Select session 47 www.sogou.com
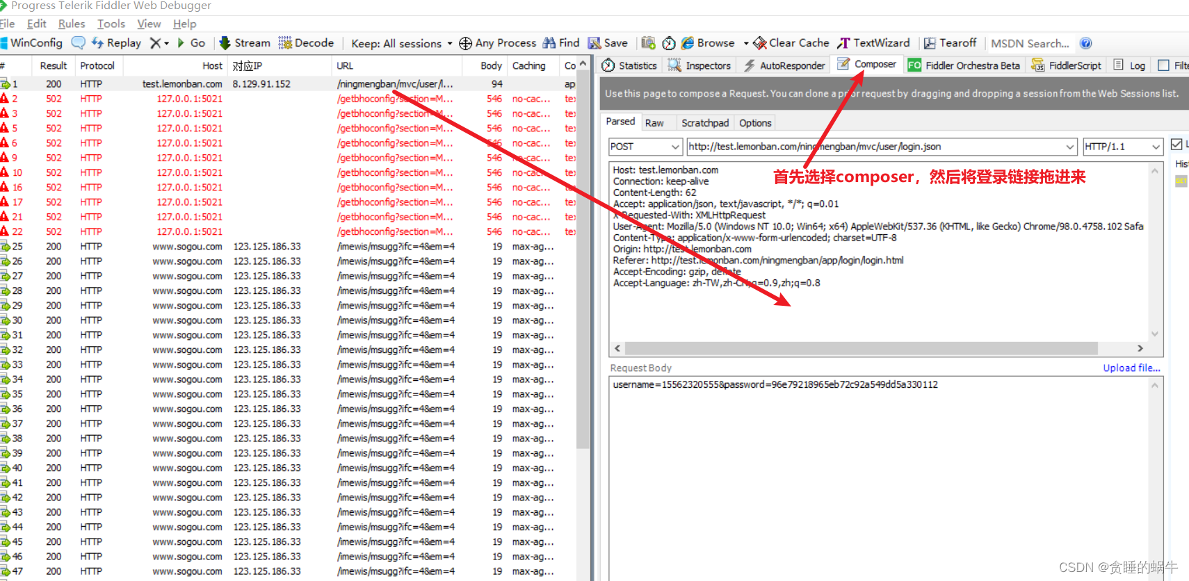Image resolution: width=1189 pixels, height=581 pixels. click(x=288, y=571)
